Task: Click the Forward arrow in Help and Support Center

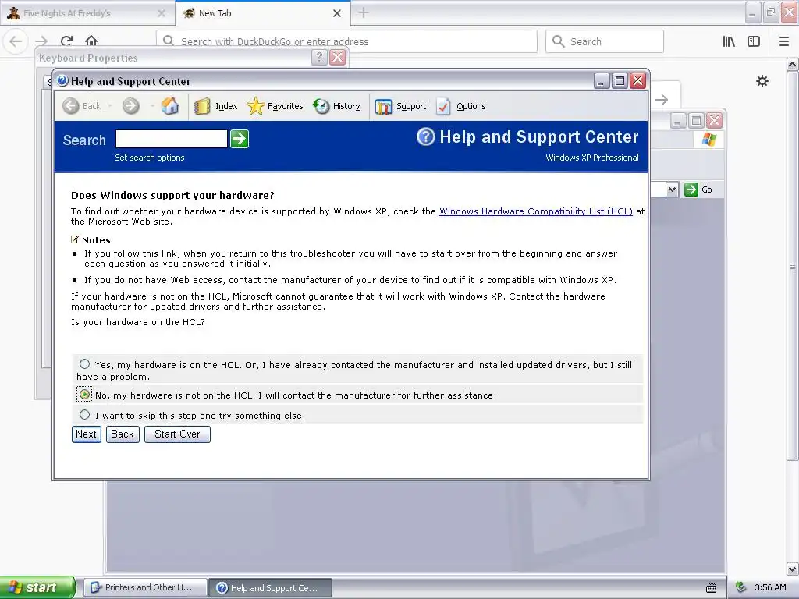Action: point(131,106)
